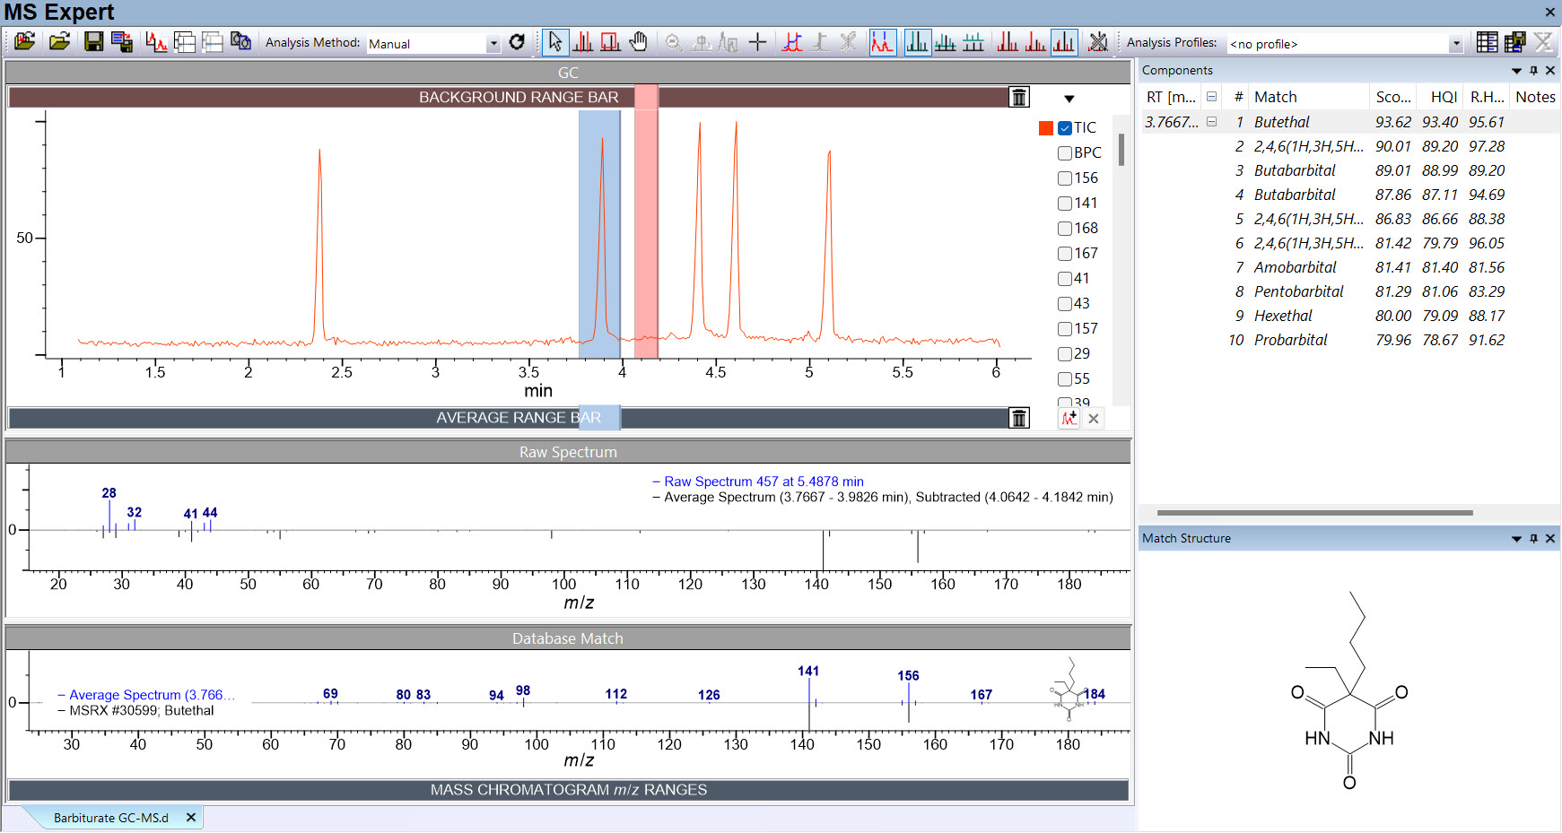Image resolution: width=1562 pixels, height=833 pixels.
Task: Delete background range using its trash icon
Action: [1019, 97]
